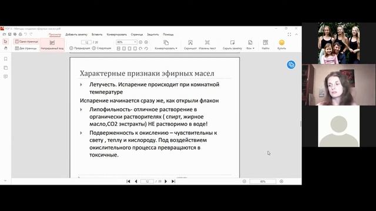
Task: Open the Фон dropdown
Action: pos(250,45)
